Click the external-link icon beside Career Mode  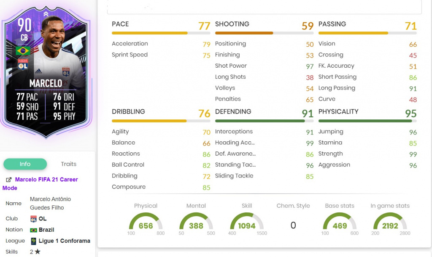[x=8, y=179]
